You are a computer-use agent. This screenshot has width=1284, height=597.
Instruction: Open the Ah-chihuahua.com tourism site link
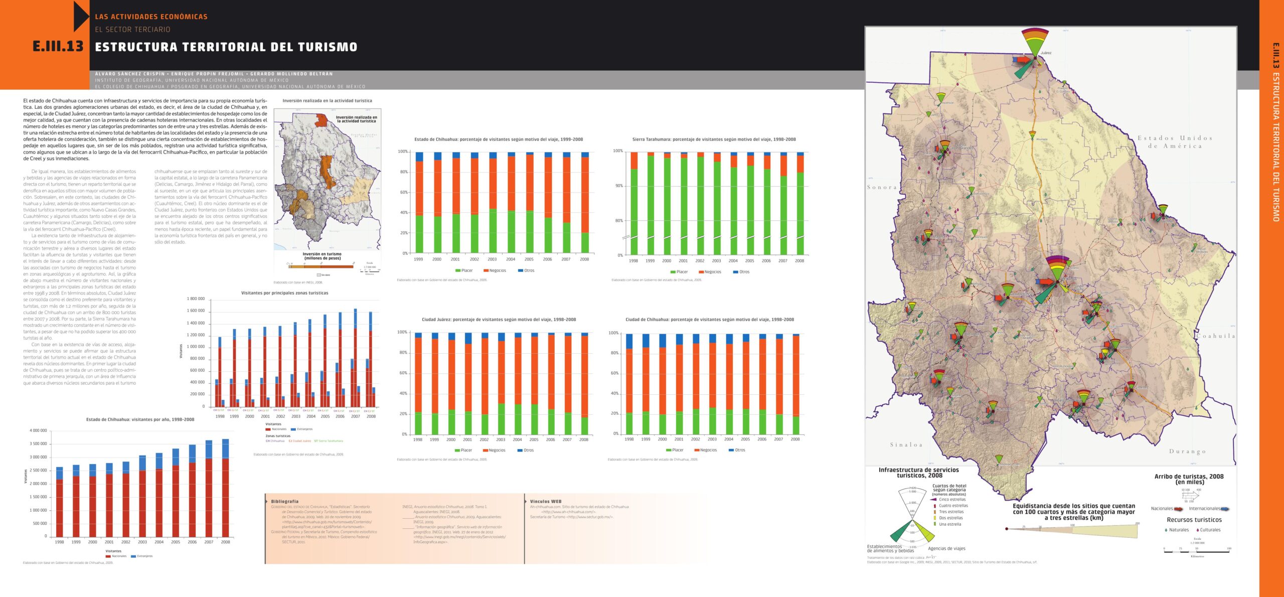tap(579, 509)
